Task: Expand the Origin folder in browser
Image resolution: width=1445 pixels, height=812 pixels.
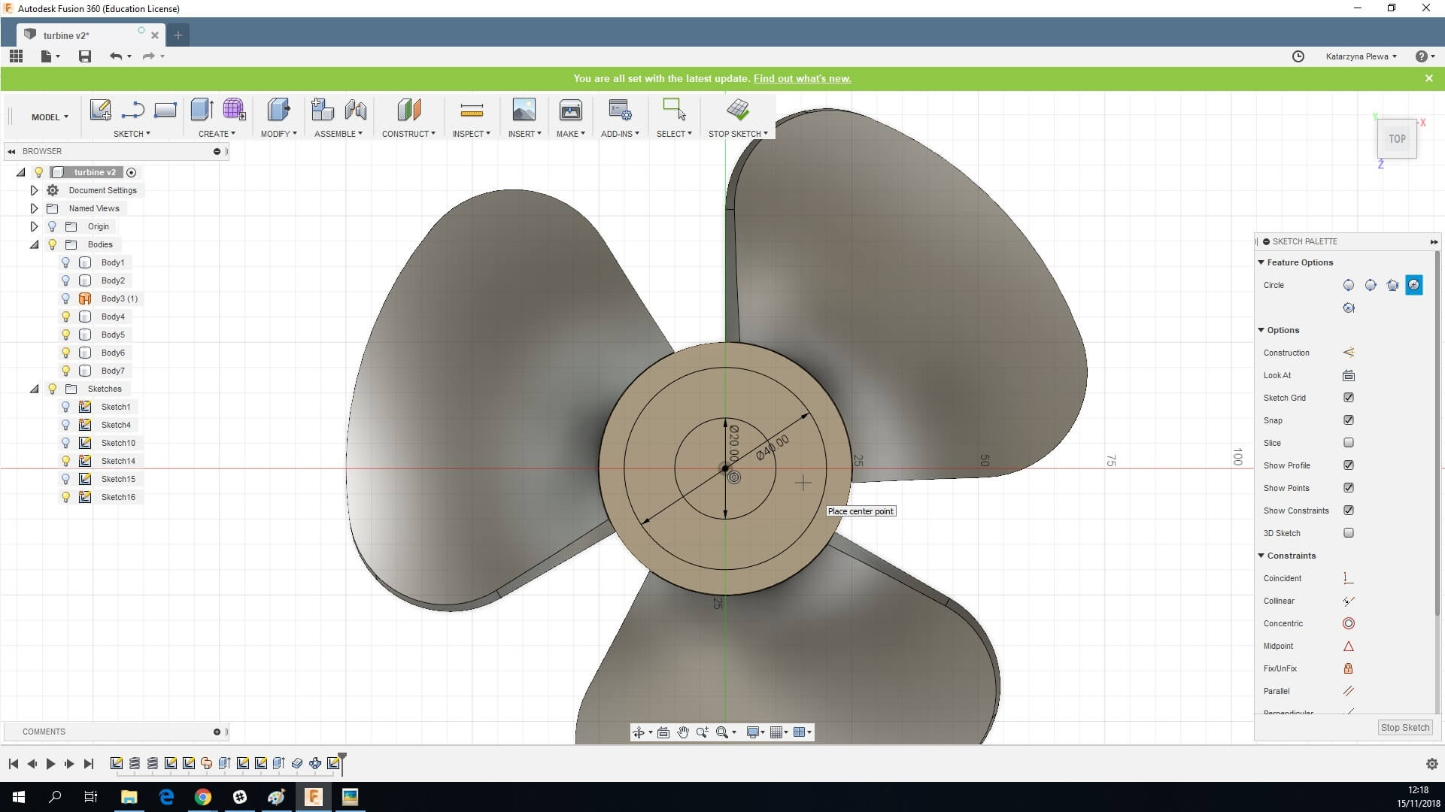Action: 34,226
